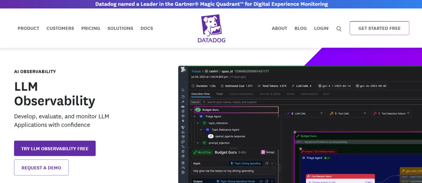
Task: Click the lightning bolt sidebar icon
Action: [183, 121]
